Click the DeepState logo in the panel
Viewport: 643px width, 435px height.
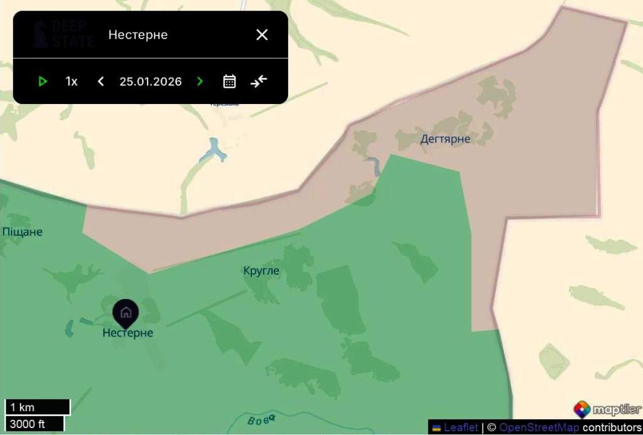(x=63, y=34)
